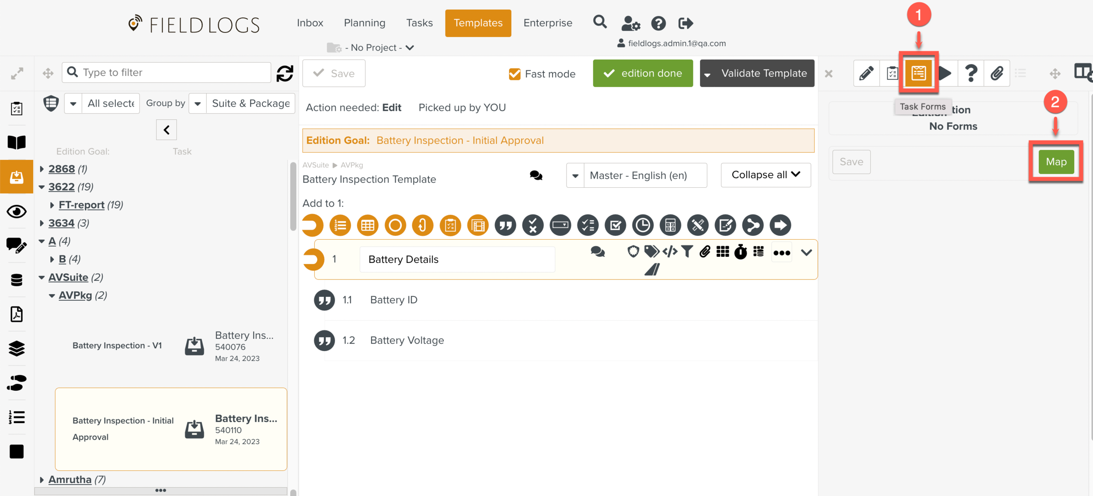
Task: Click the stopwatch icon on Battery Details row
Action: coord(740,252)
